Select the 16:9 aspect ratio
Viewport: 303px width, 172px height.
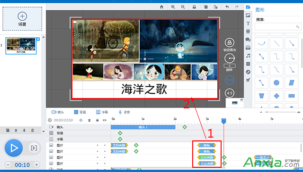point(230,80)
